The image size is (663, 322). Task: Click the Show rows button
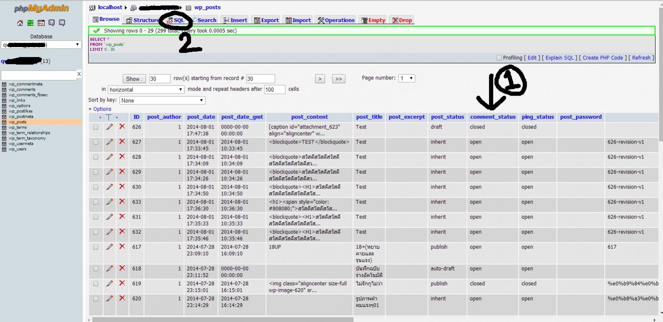pyautogui.click(x=134, y=79)
